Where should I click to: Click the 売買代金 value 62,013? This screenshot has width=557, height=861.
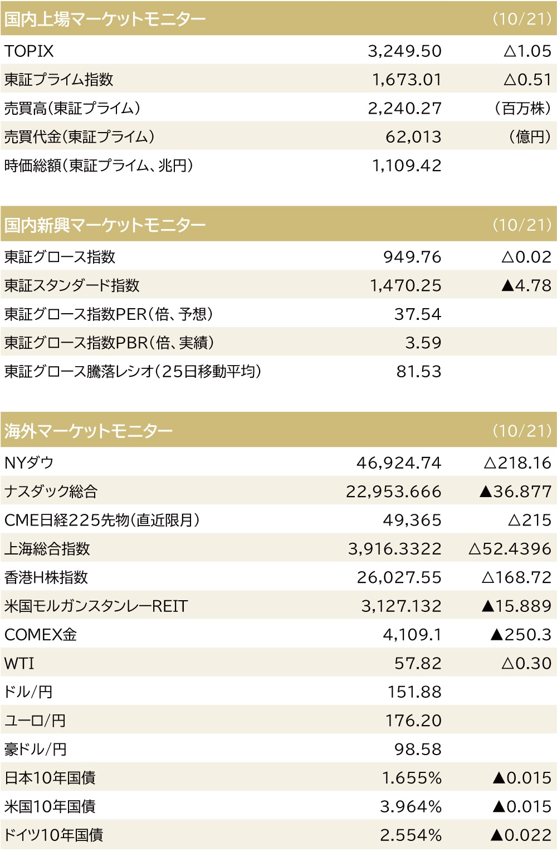coord(413,137)
